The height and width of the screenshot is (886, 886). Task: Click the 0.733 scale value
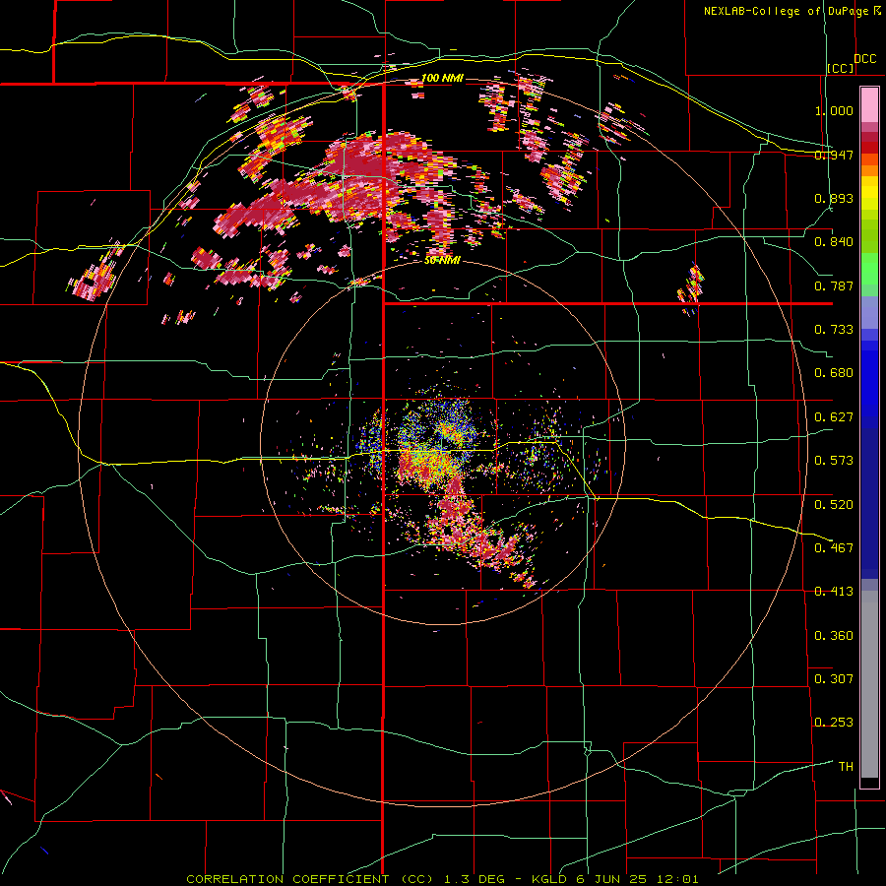click(834, 330)
